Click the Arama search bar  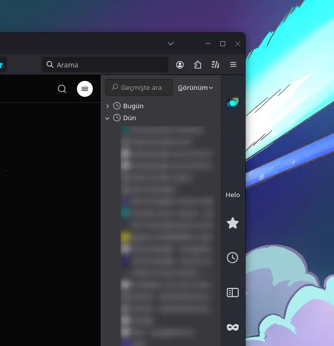[x=105, y=65]
